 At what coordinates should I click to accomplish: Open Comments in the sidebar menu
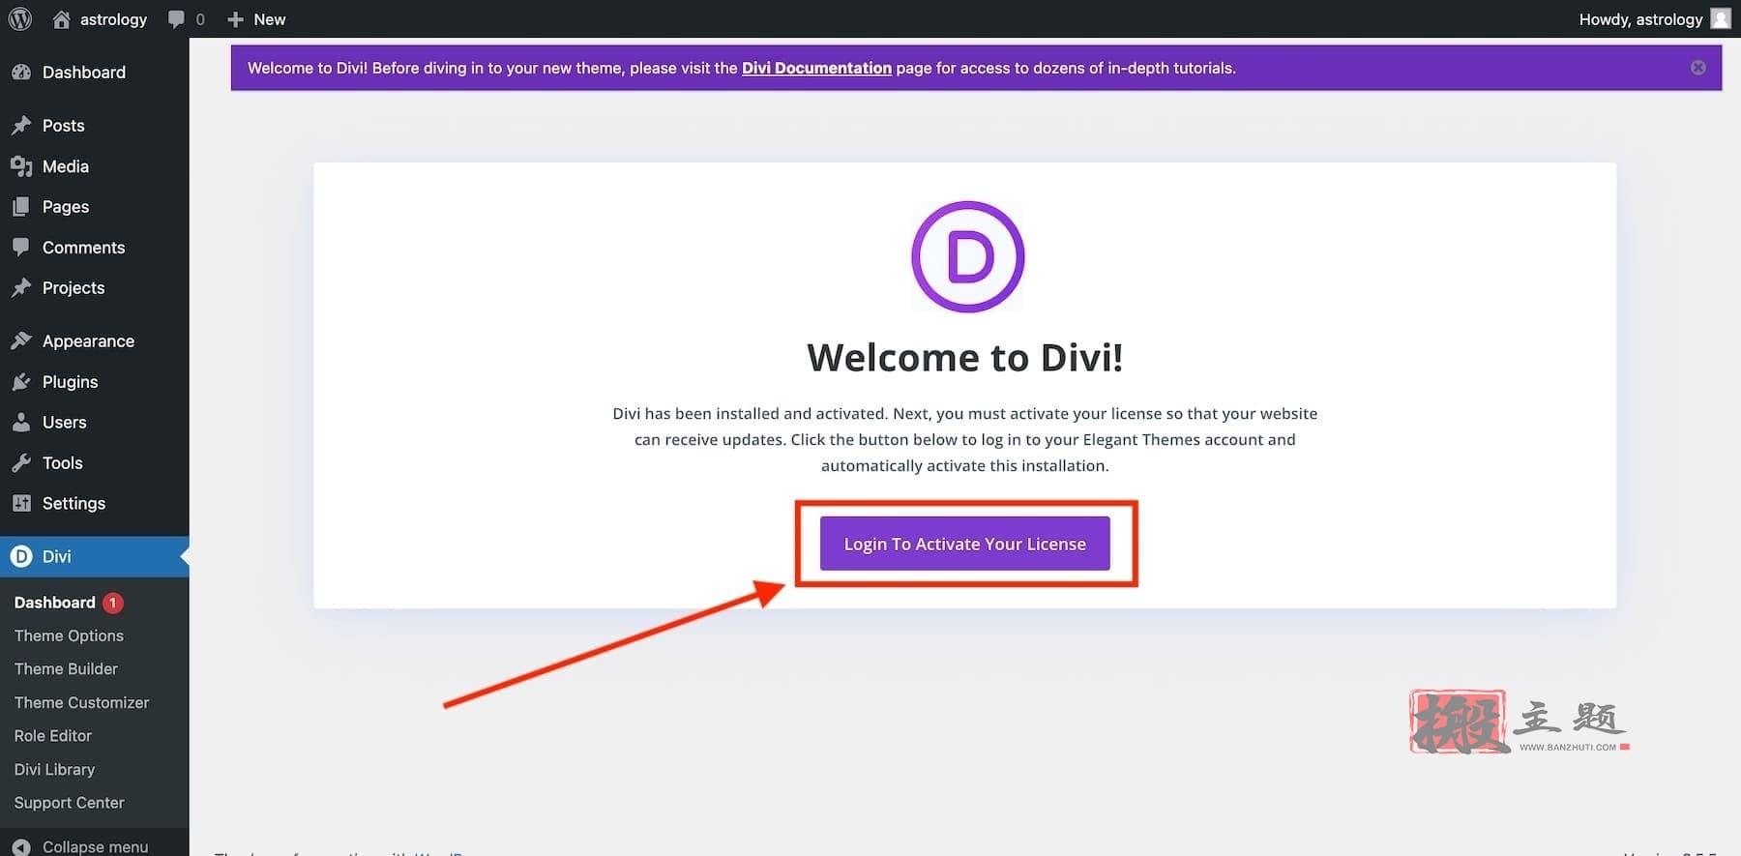pyautogui.click(x=84, y=247)
